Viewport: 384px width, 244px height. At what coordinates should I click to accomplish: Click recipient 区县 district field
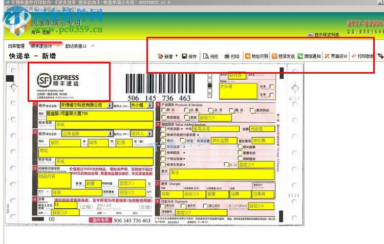pyautogui.click(x=124, y=143)
